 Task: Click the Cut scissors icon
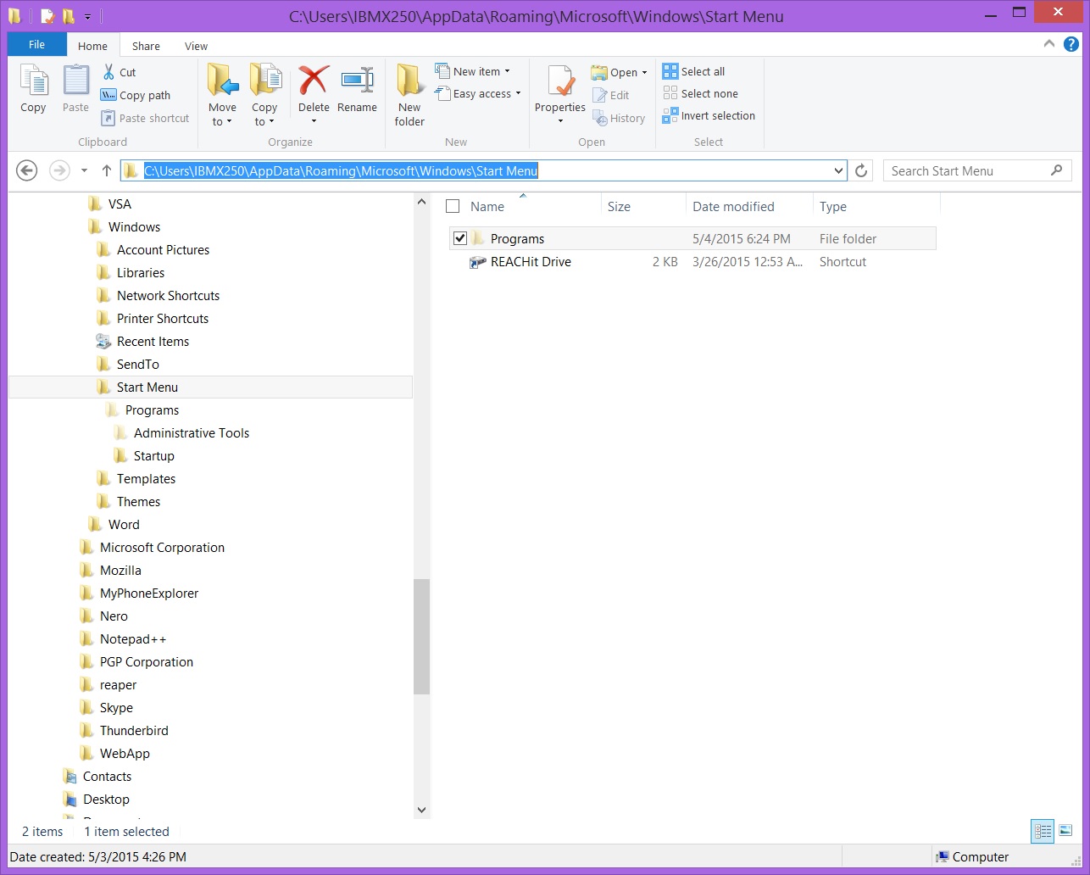point(108,72)
